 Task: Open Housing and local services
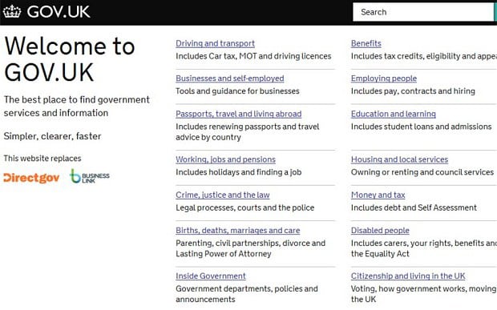[400, 159]
